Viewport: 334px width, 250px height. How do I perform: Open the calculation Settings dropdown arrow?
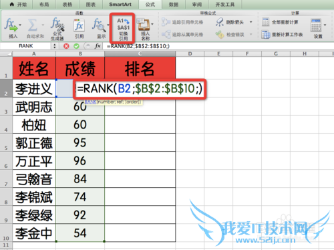[x=325, y=25]
